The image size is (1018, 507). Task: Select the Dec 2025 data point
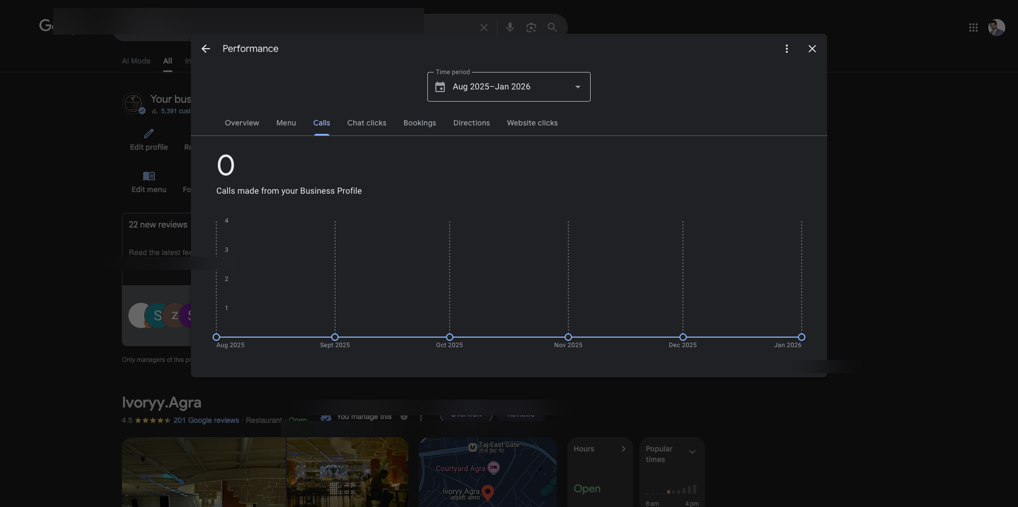pyautogui.click(x=683, y=337)
